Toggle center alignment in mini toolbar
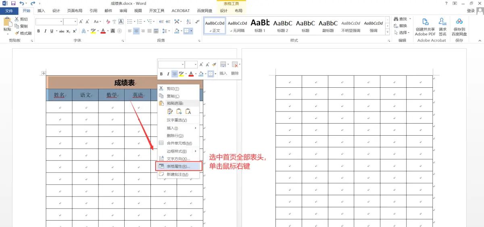This screenshot has height=227, width=484. click(174, 74)
